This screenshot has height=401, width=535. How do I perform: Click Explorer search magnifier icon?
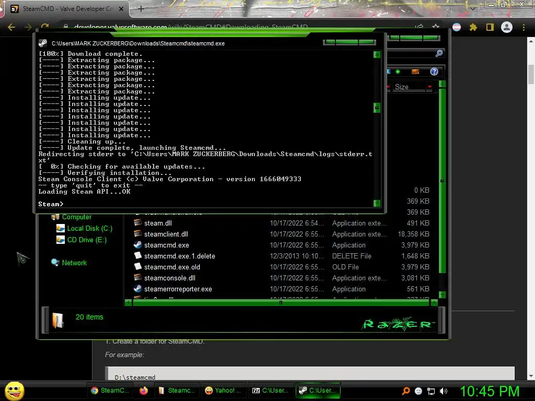[x=439, y=53]
